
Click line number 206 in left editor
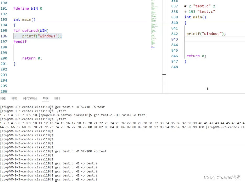point(4,92)
